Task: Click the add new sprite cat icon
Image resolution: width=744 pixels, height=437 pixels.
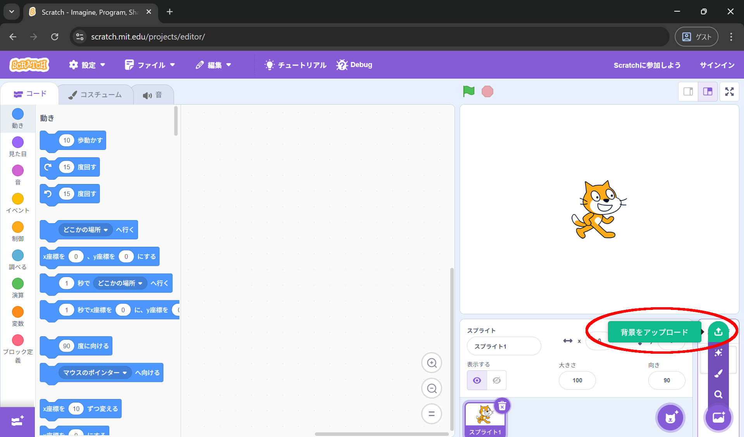Action: 670,418
